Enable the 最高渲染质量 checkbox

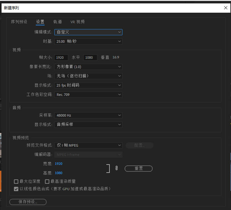pyautogui.click(x=47, y=182)
